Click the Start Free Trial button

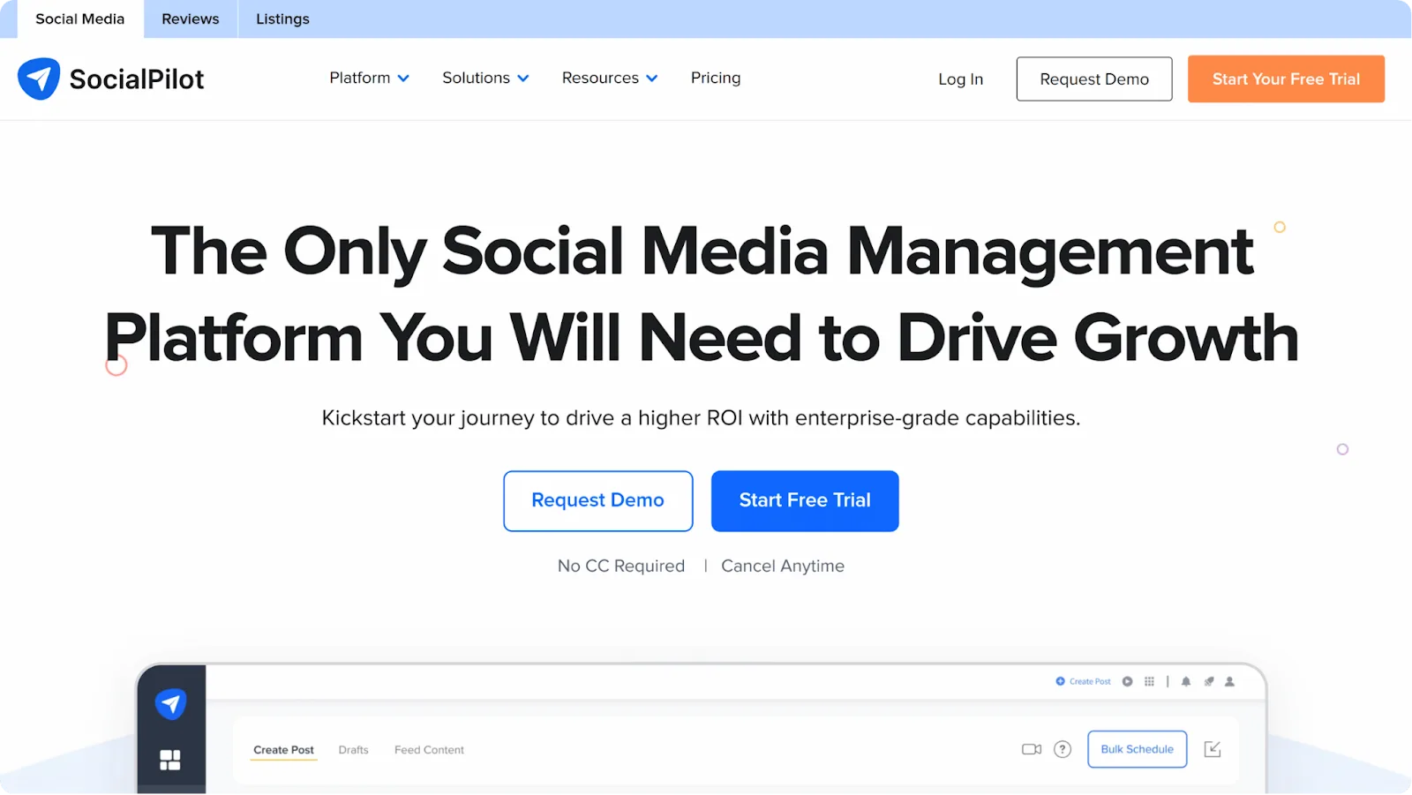tap(804, 500)
